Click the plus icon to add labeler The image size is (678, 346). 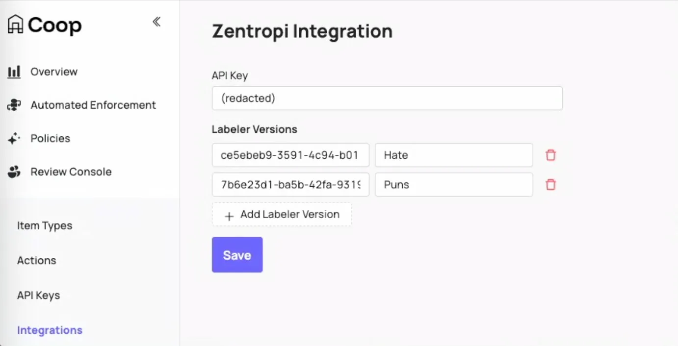229,215
